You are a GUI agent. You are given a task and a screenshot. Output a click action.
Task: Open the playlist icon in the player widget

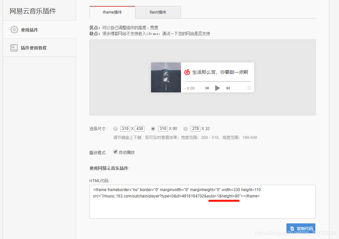click(248, 88)
